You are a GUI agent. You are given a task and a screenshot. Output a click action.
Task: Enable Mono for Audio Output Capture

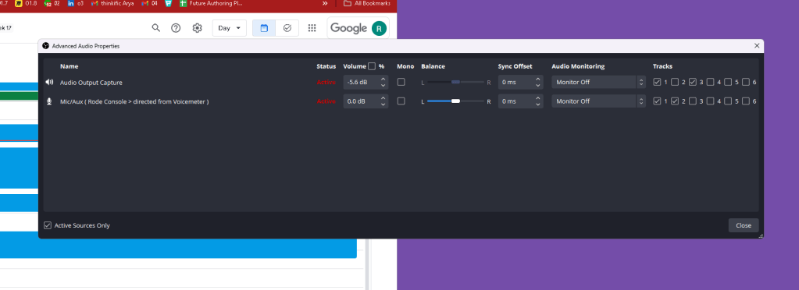point(401,82)
